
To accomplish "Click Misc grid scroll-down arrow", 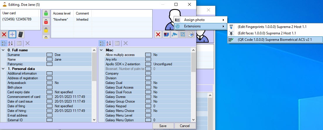I will pyautogui.click(x=193, y=120).
